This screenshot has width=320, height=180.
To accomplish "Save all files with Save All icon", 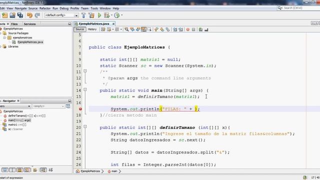I will click(x=20, y=15).
